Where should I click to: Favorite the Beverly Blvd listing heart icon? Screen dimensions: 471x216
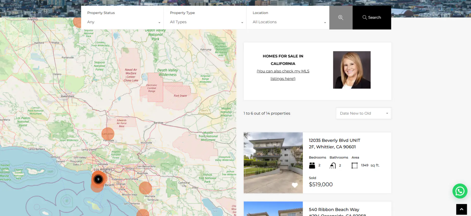[x=295, y=185]
